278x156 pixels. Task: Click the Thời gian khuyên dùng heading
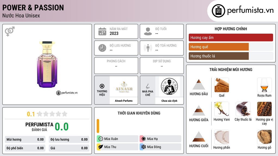point(139,113)
